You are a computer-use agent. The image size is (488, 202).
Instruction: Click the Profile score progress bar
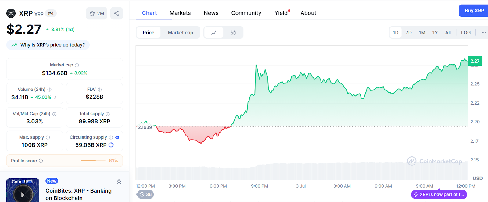(x=93, y=161)
